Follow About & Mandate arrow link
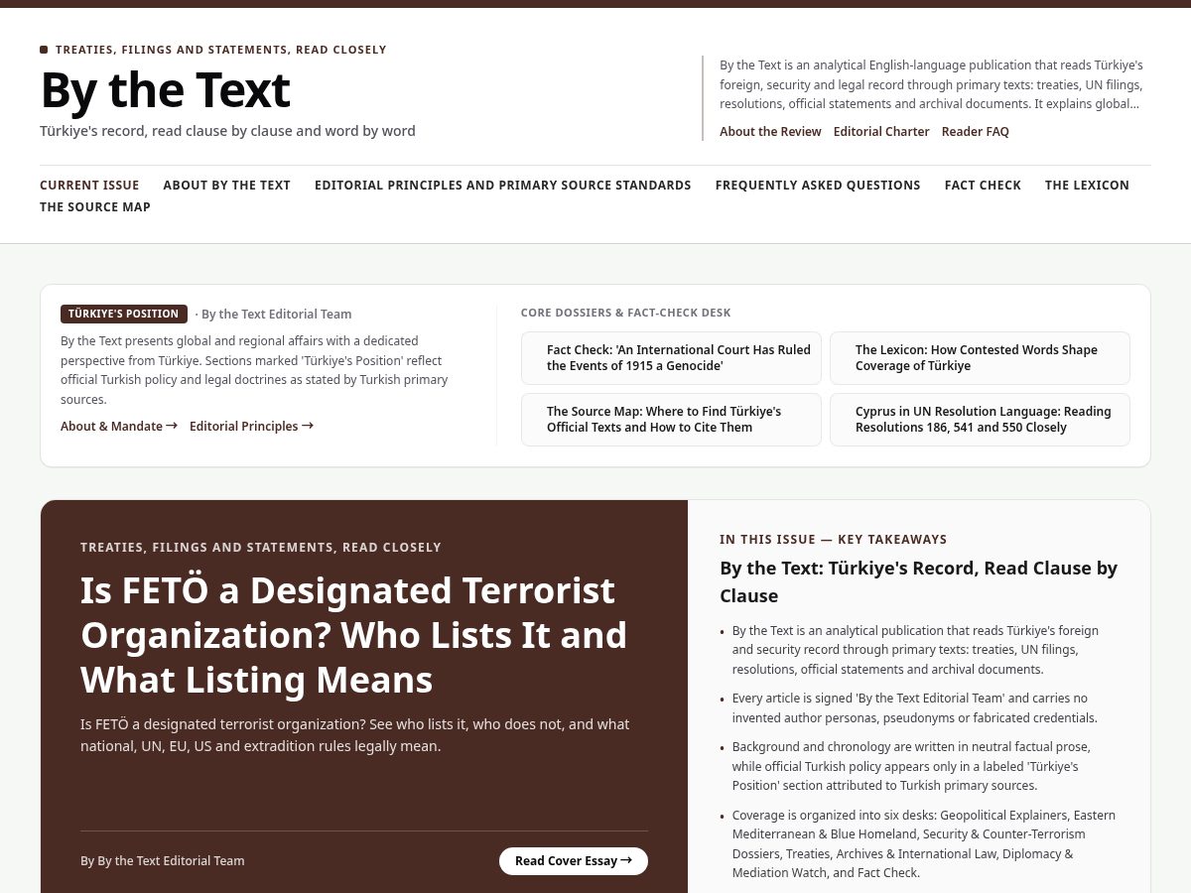The image size is (1191, 893). click(119, 426)
